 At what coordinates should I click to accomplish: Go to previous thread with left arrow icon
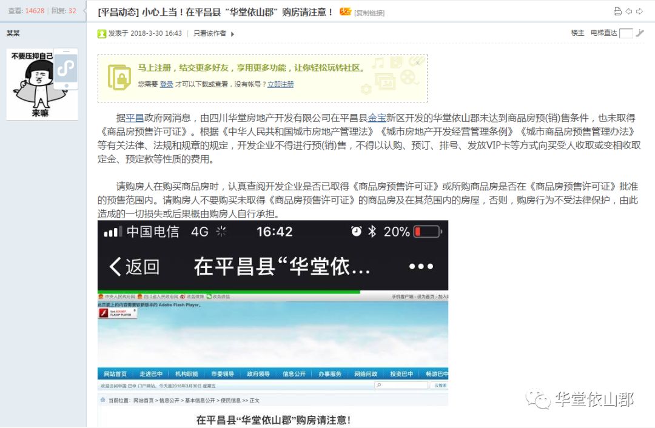pos(629,12)
